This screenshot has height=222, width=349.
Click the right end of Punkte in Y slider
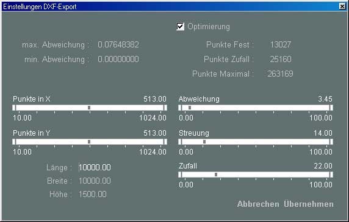[165, 142]
